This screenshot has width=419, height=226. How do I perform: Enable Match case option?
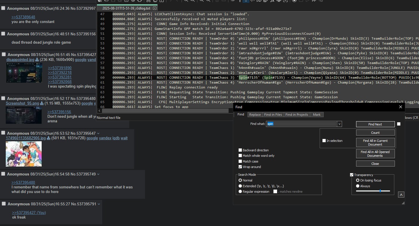point(240,161)
